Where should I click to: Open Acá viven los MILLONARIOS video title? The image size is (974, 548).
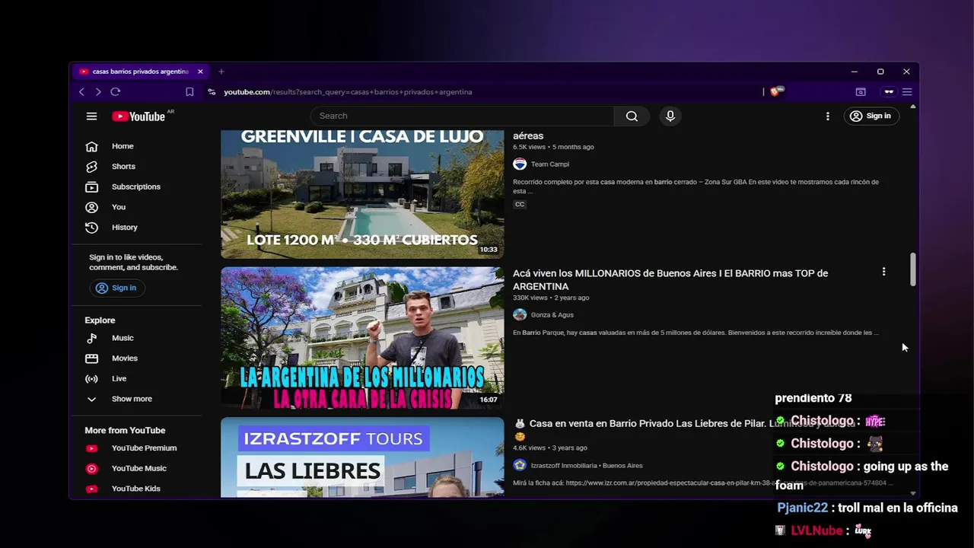click(670, 280)
